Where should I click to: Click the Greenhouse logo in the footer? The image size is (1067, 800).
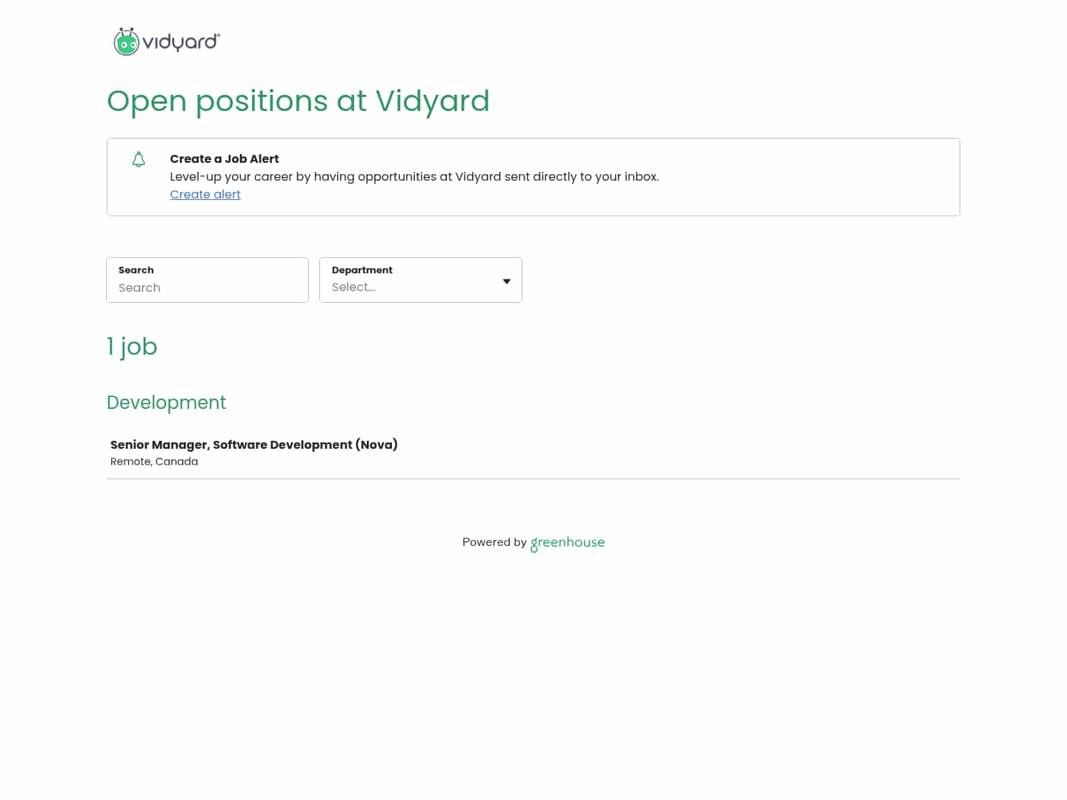(x=568, y=542)
